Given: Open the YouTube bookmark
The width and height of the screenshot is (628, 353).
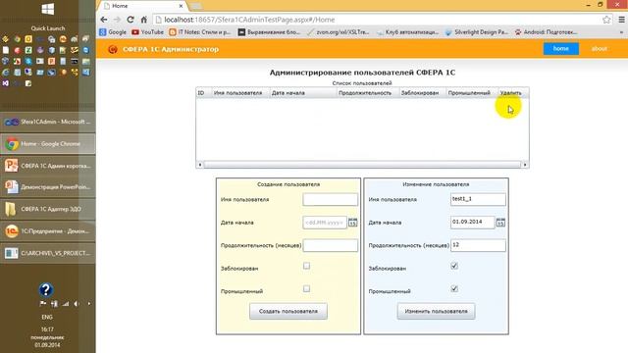Looking at the screenshot, I should point(148,32).
